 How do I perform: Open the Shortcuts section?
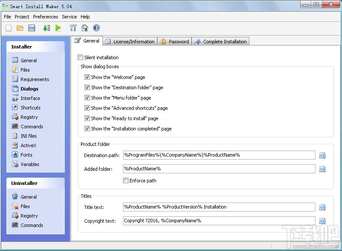click(26, 108)
